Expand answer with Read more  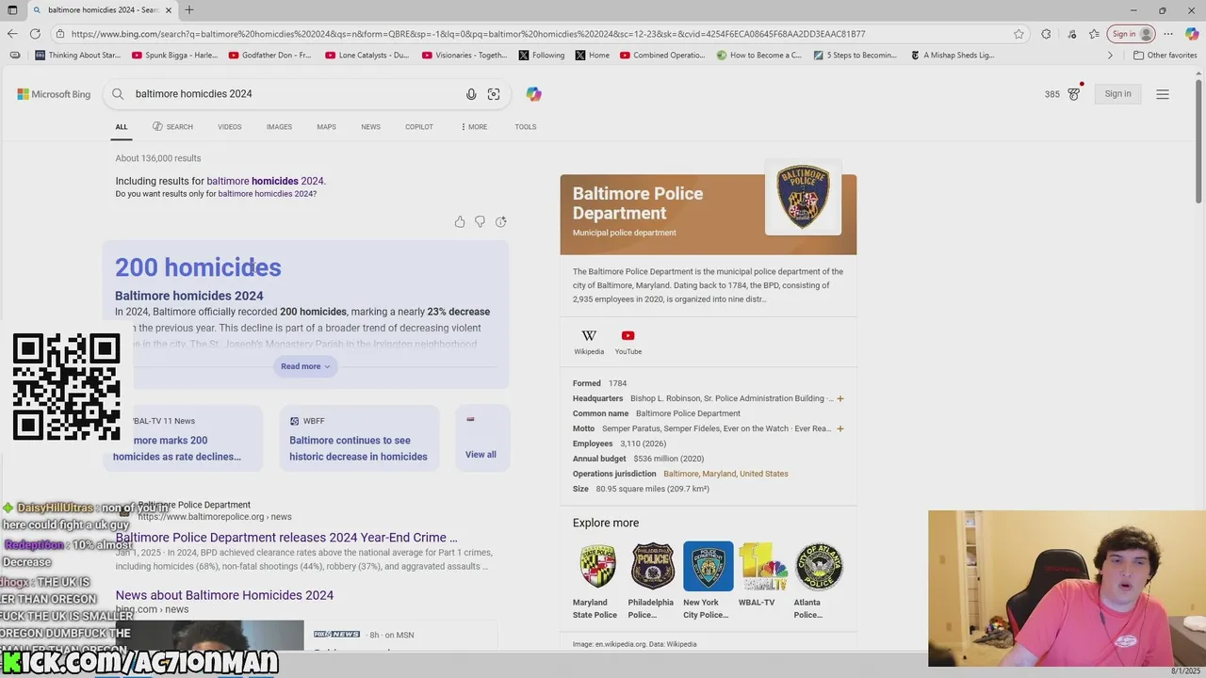(x=305, y=366)
